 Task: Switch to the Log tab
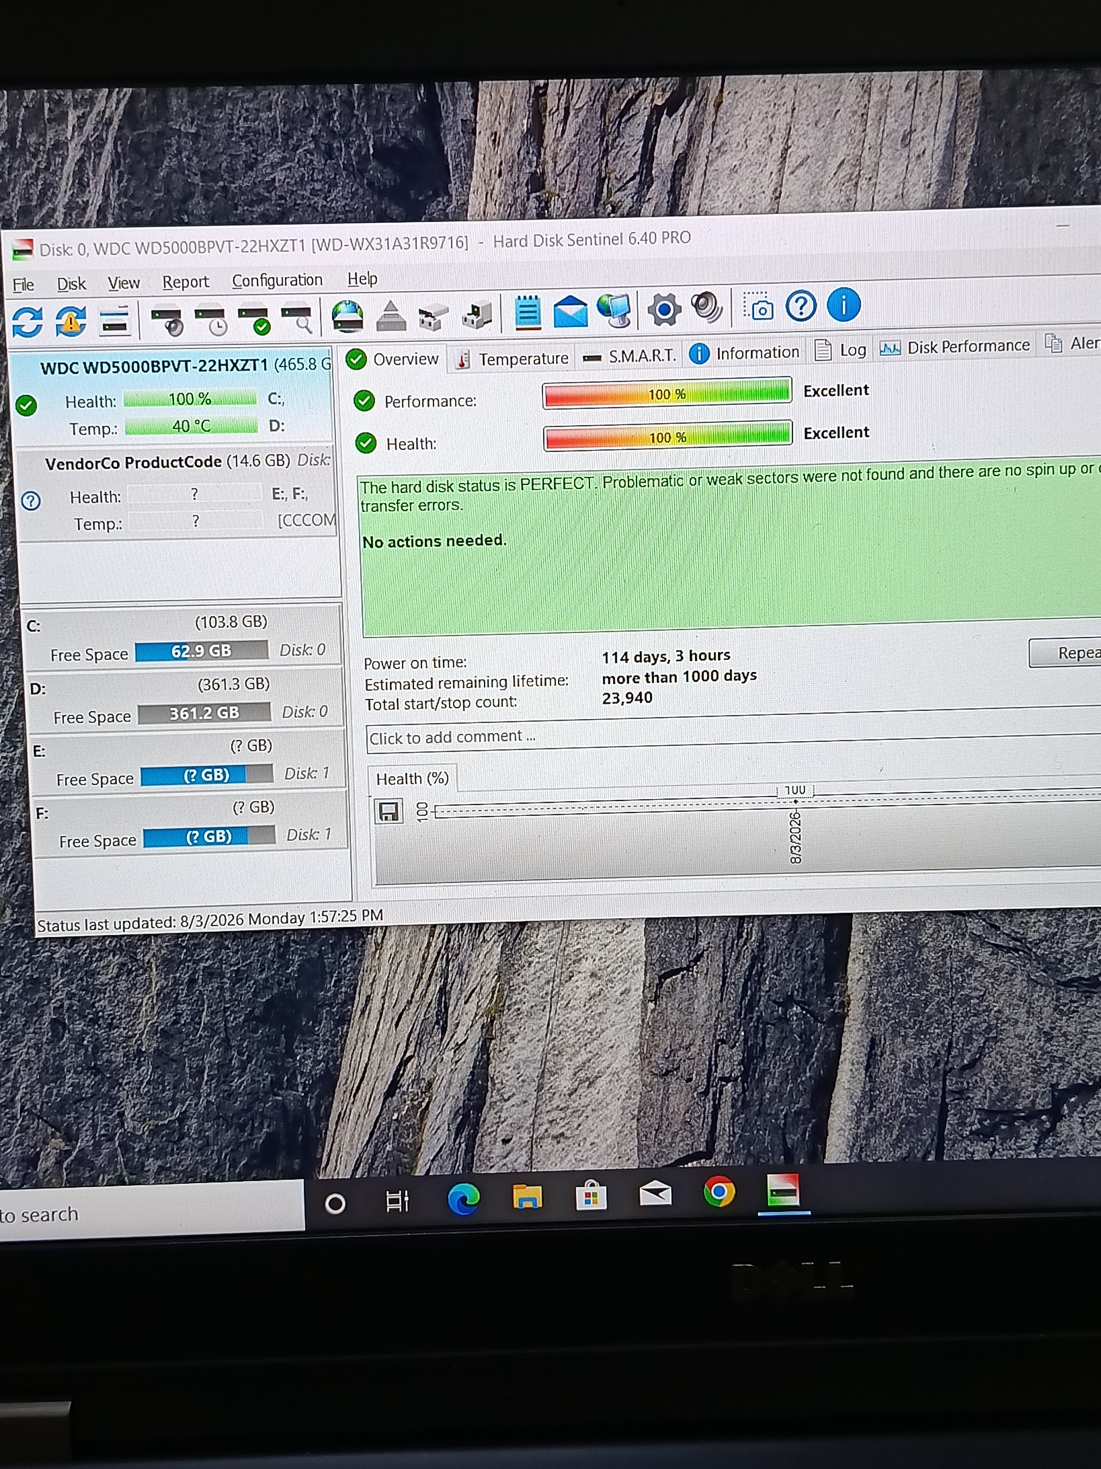tap(840, 350)
